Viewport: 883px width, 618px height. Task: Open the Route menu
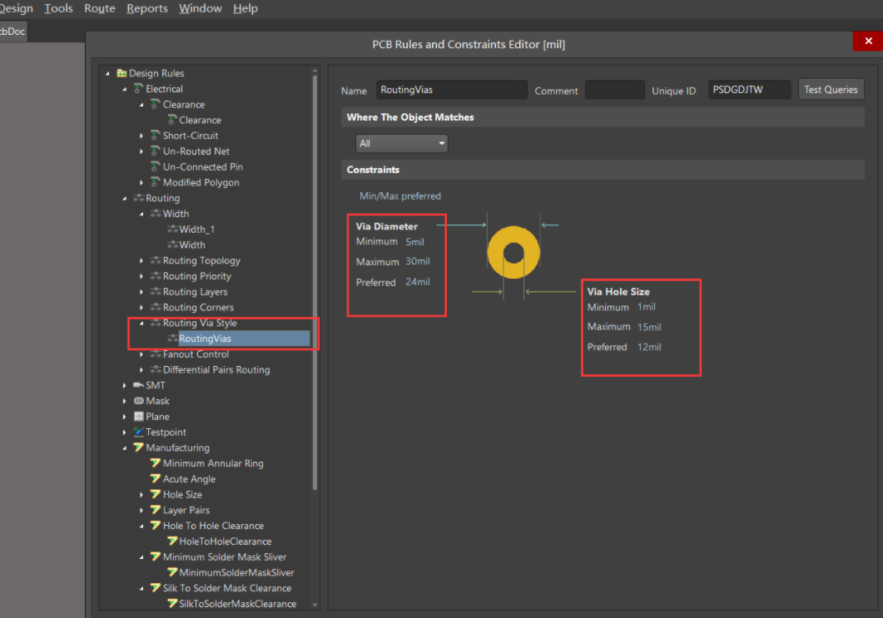point(100,8)
